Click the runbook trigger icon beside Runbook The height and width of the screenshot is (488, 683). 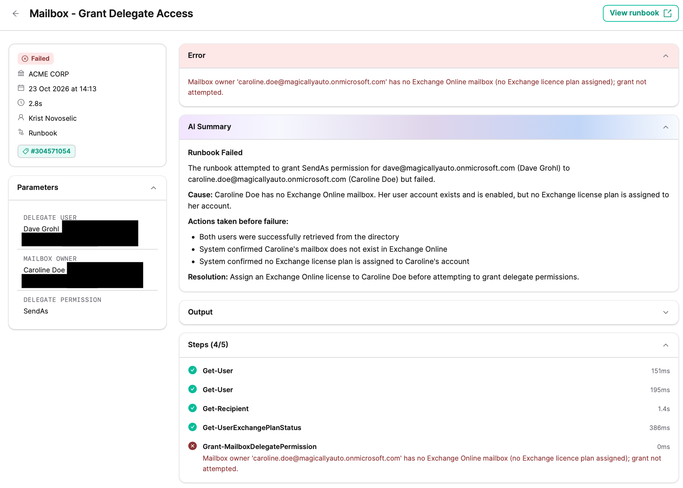coord(21,132)
